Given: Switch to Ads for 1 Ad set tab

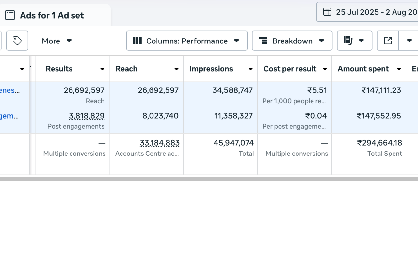Looking at the screenshot, I should coord(52,15).
